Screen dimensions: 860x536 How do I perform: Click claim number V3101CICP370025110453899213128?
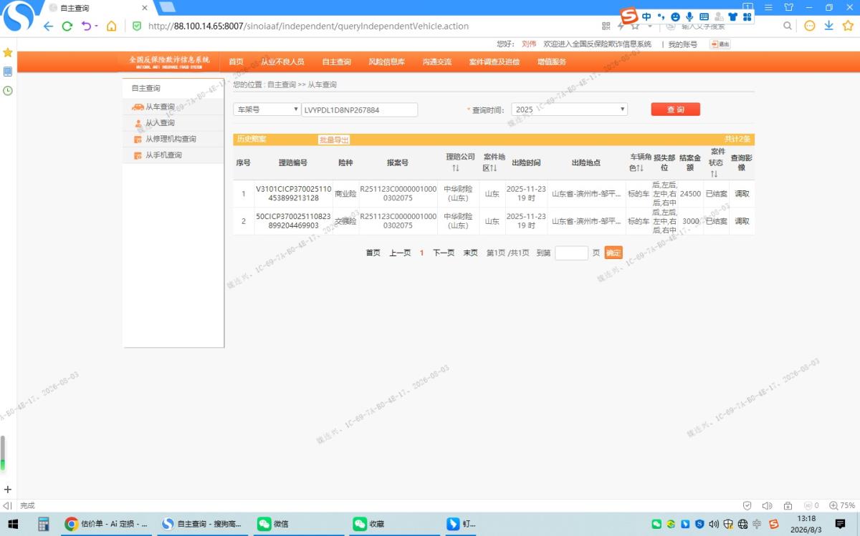click(x=293, y=193)
